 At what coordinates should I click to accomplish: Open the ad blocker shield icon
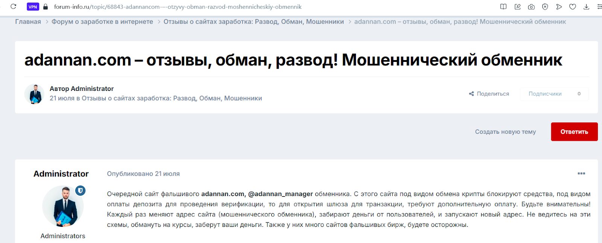pos(545,7)
